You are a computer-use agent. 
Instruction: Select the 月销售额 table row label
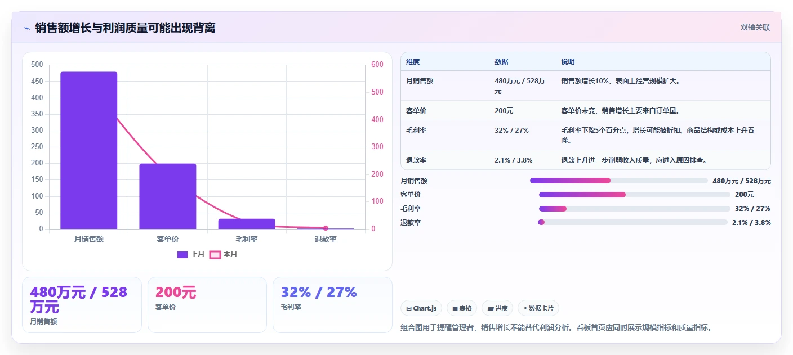pos(420,81)
